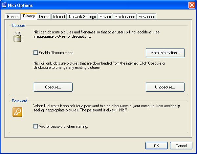Viewport: 197px width, 154px height.
Task: Close the Nici Options window
Action: tap(192, 5)
